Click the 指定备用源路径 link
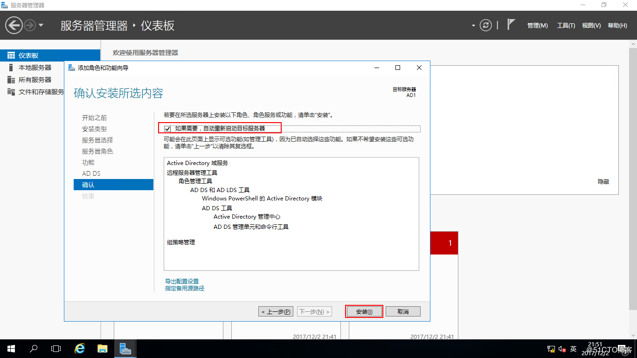Viewport: 637px width, 358px height. 185,289
